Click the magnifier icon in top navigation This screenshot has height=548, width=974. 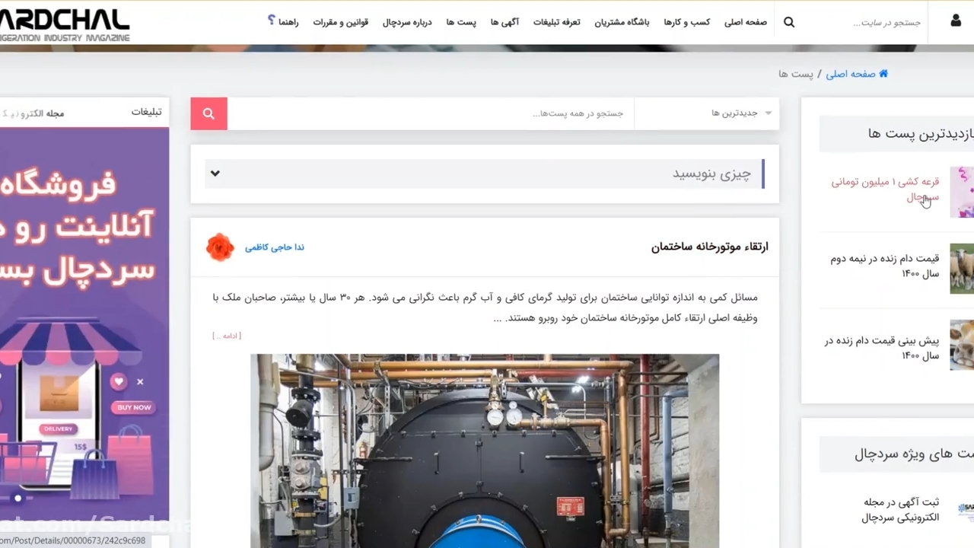point(789,22)
